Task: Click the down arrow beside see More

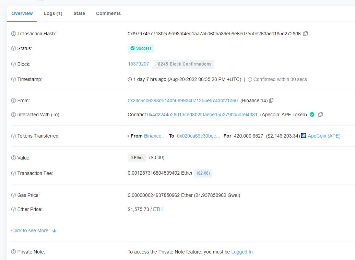Action: pyautogui.click(x=54, y=231)
